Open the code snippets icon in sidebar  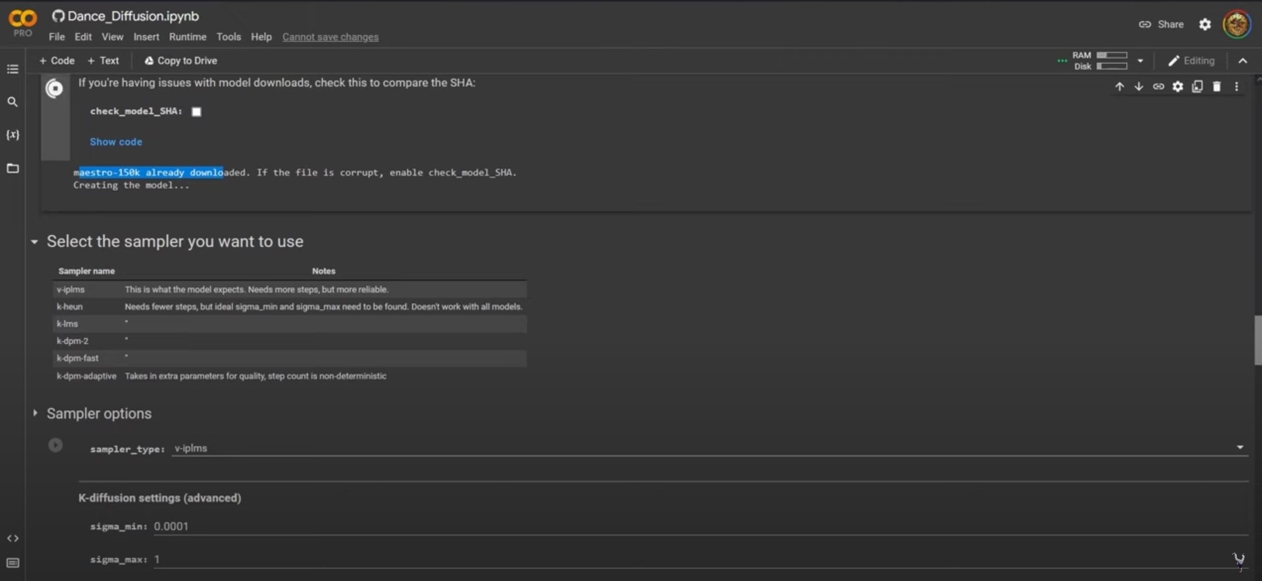pyautogui.click(x=13, y=538)
